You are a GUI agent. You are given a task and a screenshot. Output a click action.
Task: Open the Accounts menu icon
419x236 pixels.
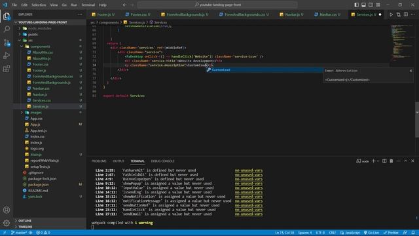click(7, 210)
